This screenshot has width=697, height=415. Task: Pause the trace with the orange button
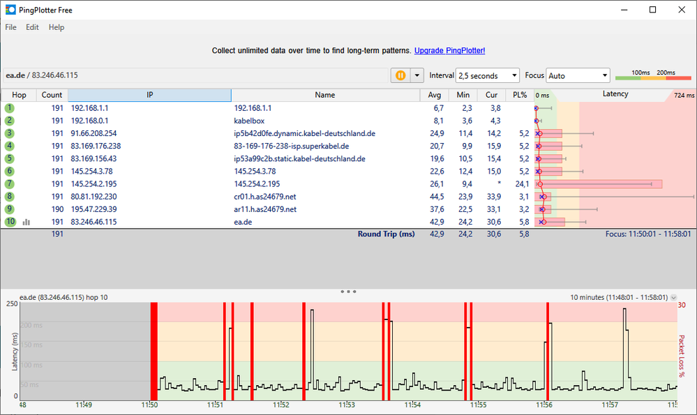(401, 75)
